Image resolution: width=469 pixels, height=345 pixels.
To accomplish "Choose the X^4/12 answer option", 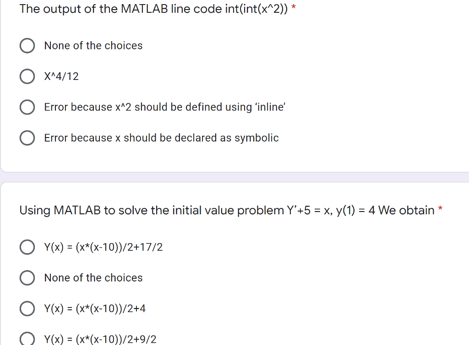I will 27,76.
